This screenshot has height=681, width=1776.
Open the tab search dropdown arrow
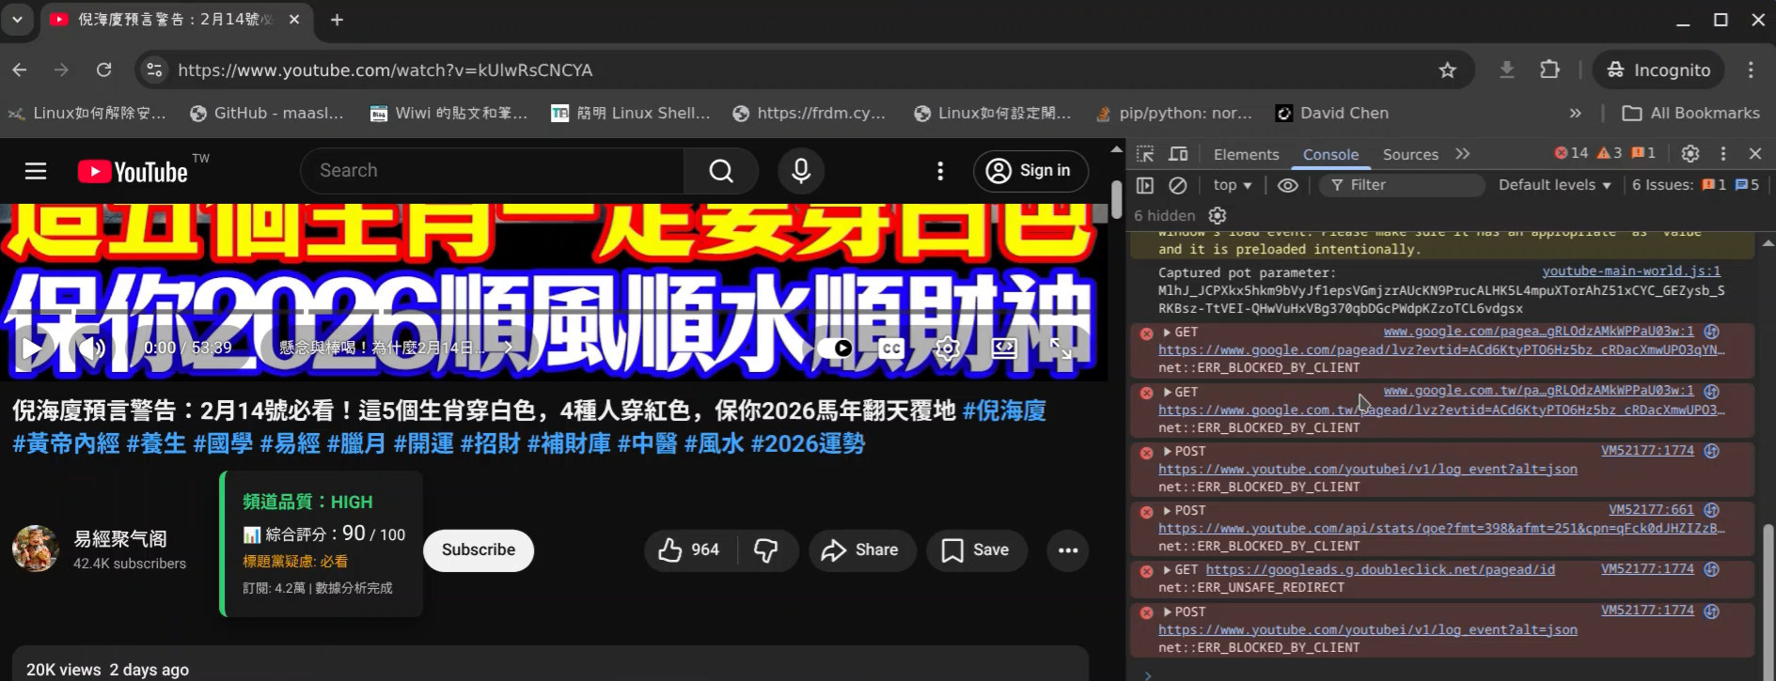(17, 19)
